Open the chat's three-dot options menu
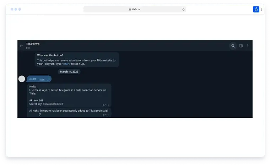270x165 pixels. (248, 46)
